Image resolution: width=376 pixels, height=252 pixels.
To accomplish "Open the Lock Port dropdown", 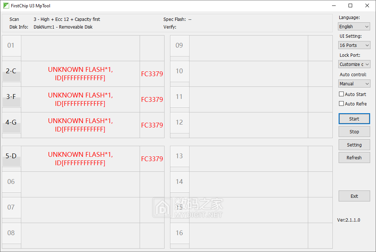I will [354, 64].
